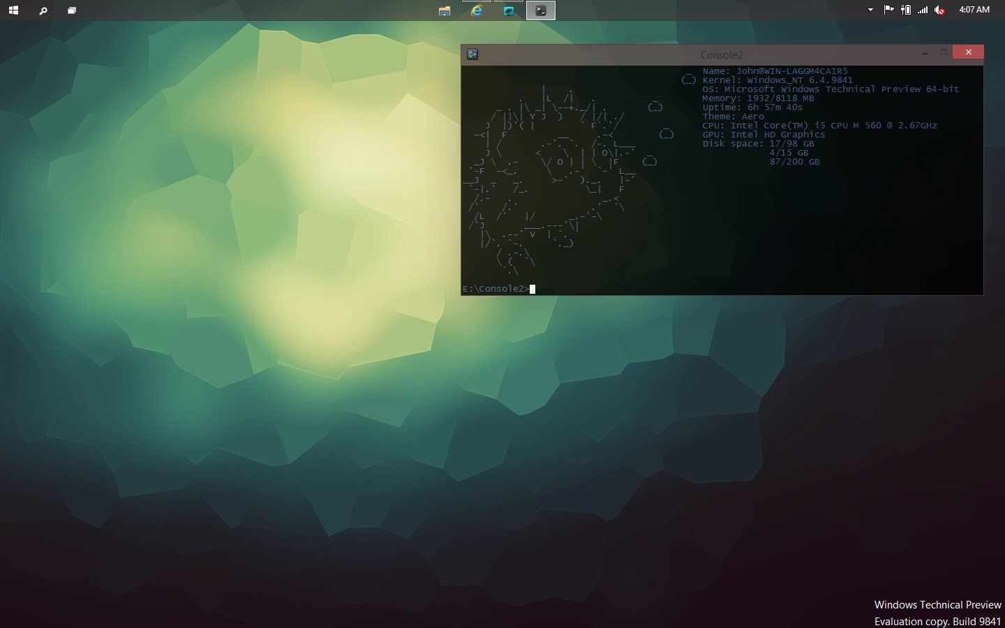Click the Console2 title bar text
Image resolution: width=1005 pixels, height=628 pixels.
coord(722,54)
